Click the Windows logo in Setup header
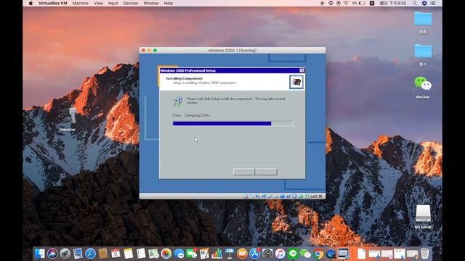This screenshot has width=465, height=261. tap(296, 82)
